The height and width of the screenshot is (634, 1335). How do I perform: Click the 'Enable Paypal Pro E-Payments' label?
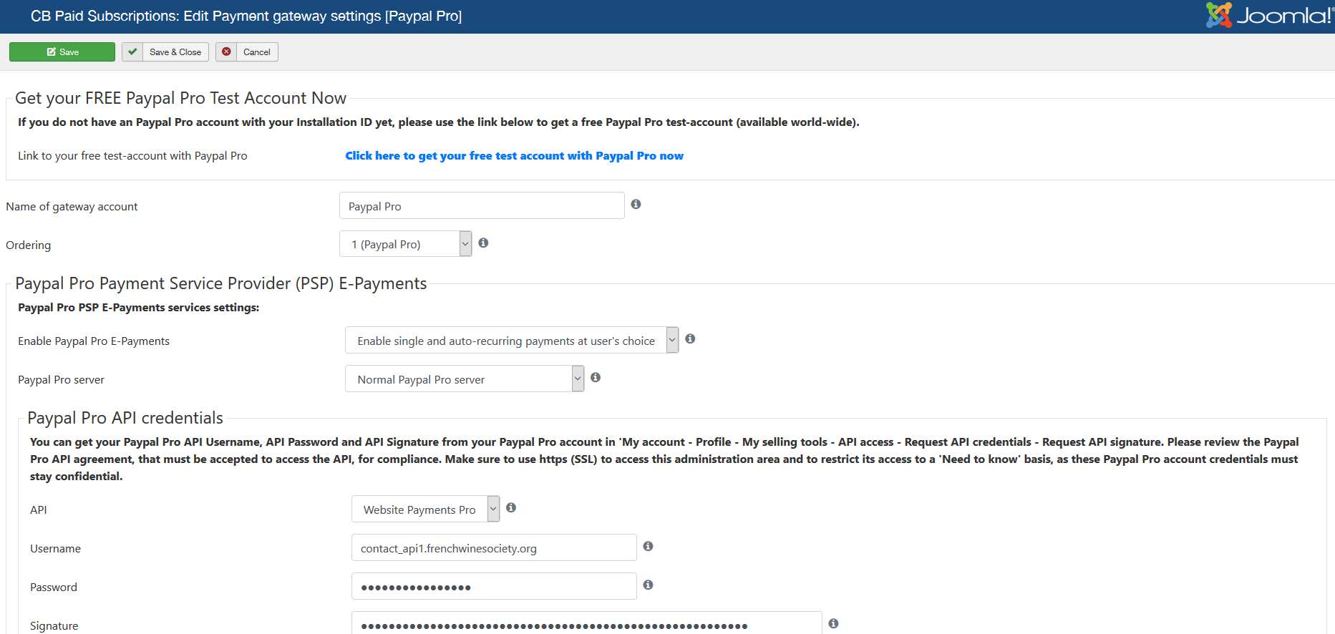pos(94,341)
